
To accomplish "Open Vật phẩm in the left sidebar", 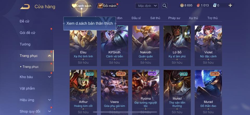I will pyautogui.click(x=27, y=88).
